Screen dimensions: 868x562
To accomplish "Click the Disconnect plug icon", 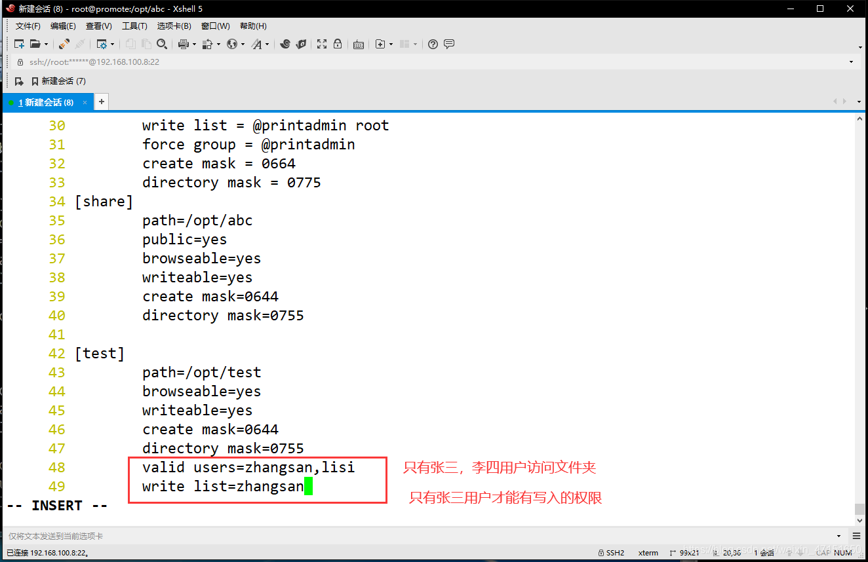I will (x=80, y=44).
